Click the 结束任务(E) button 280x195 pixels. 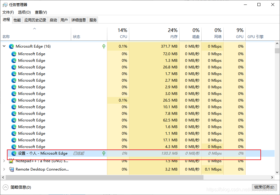click(x=264, y=187)
